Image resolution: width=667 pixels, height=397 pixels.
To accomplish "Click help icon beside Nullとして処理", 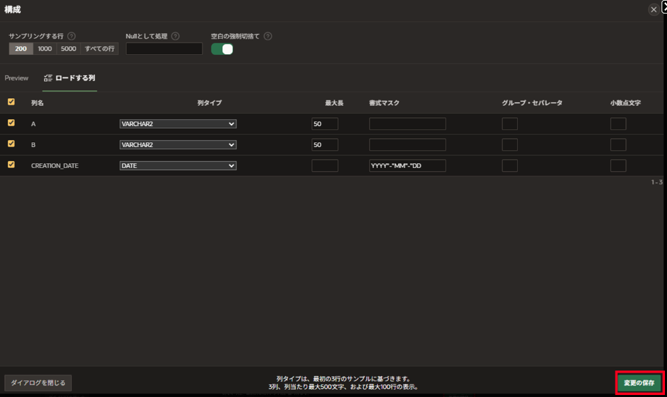I will (x=175, y=36).
